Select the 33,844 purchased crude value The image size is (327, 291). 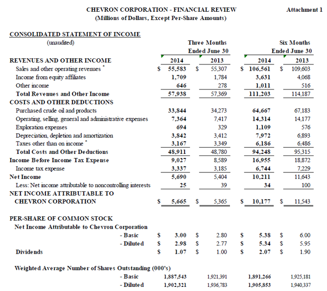click(x=177, y=110)
